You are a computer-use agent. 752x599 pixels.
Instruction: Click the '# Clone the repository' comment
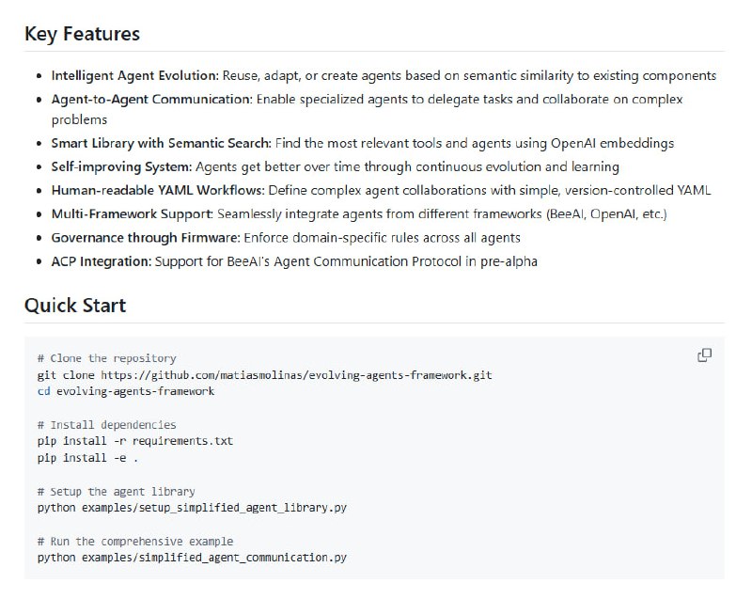106,358
